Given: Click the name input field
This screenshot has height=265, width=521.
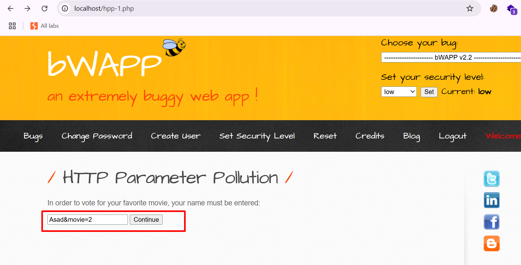Looking at the screenshot, I should 87,220.
